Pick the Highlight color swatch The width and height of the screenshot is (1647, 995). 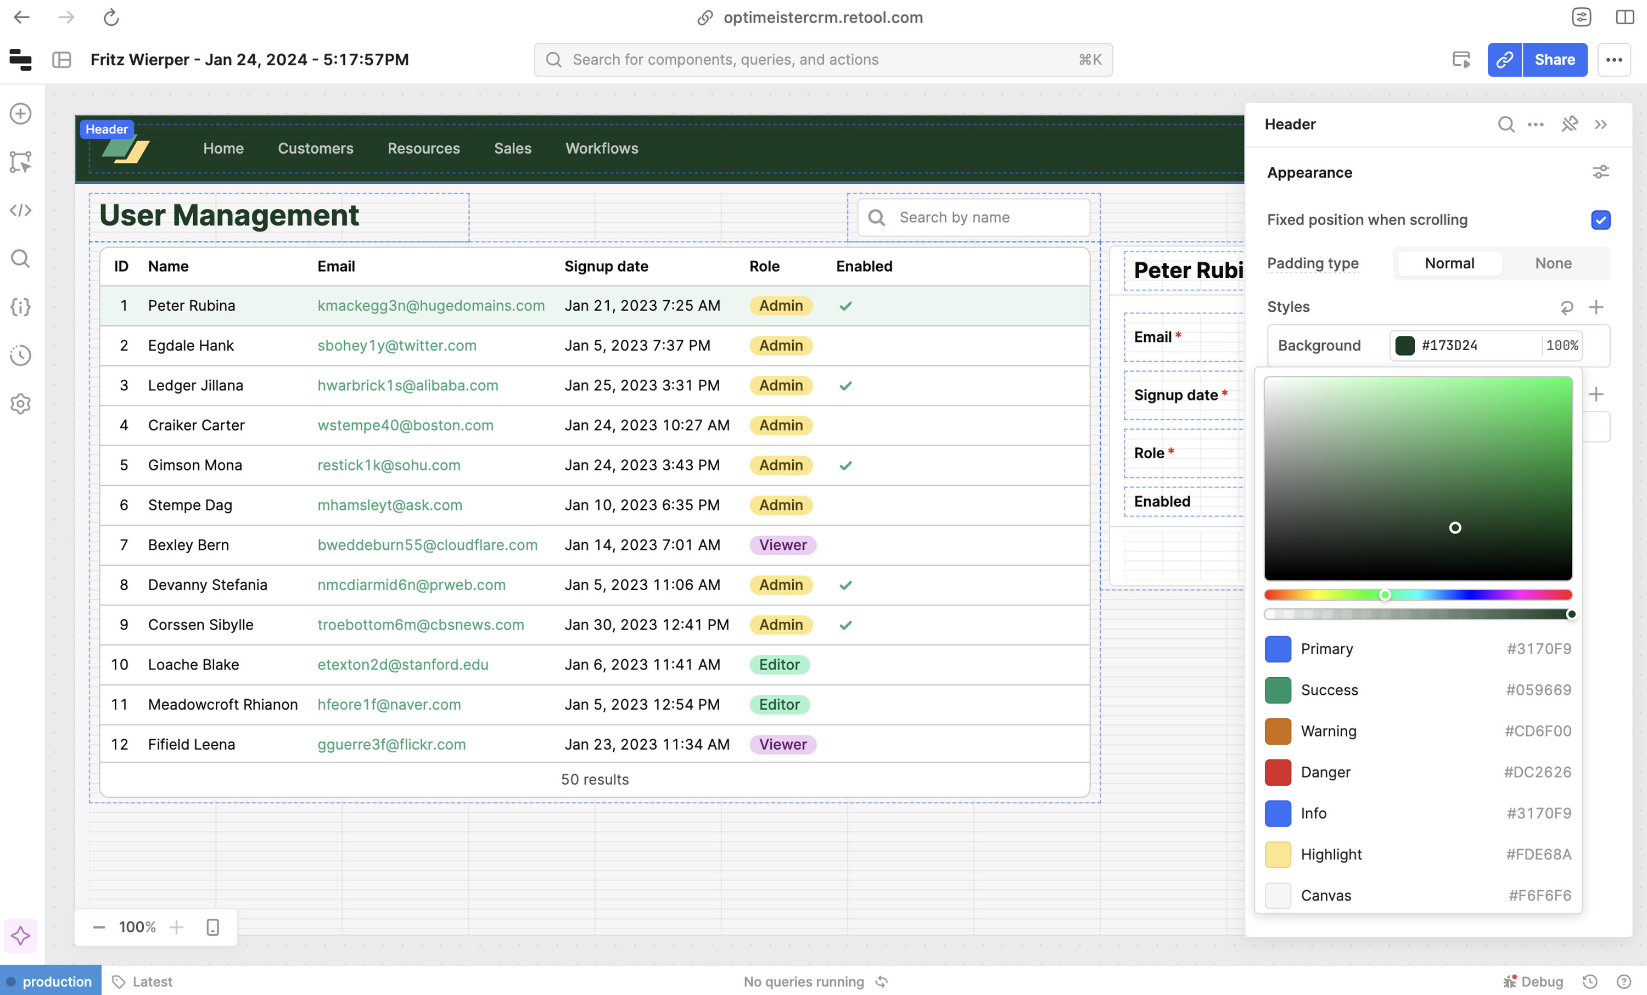[1278, 854]
